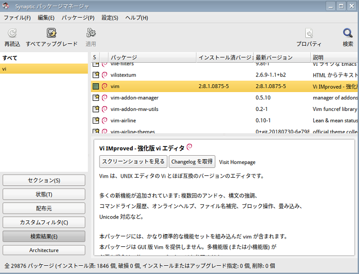Sort by 説明 column header
The height and width of the screenshot is (274, 359).
click(335, 57)
